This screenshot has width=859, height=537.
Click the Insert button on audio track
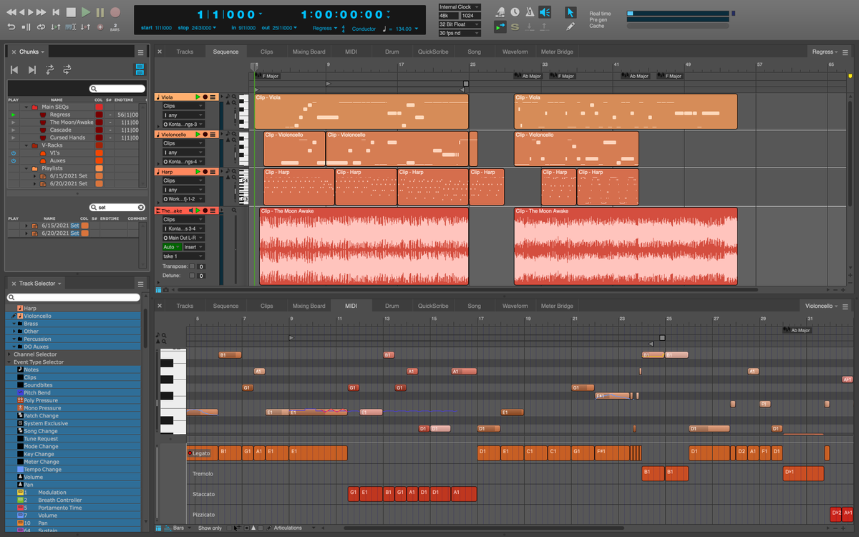(x=193, y=247)
